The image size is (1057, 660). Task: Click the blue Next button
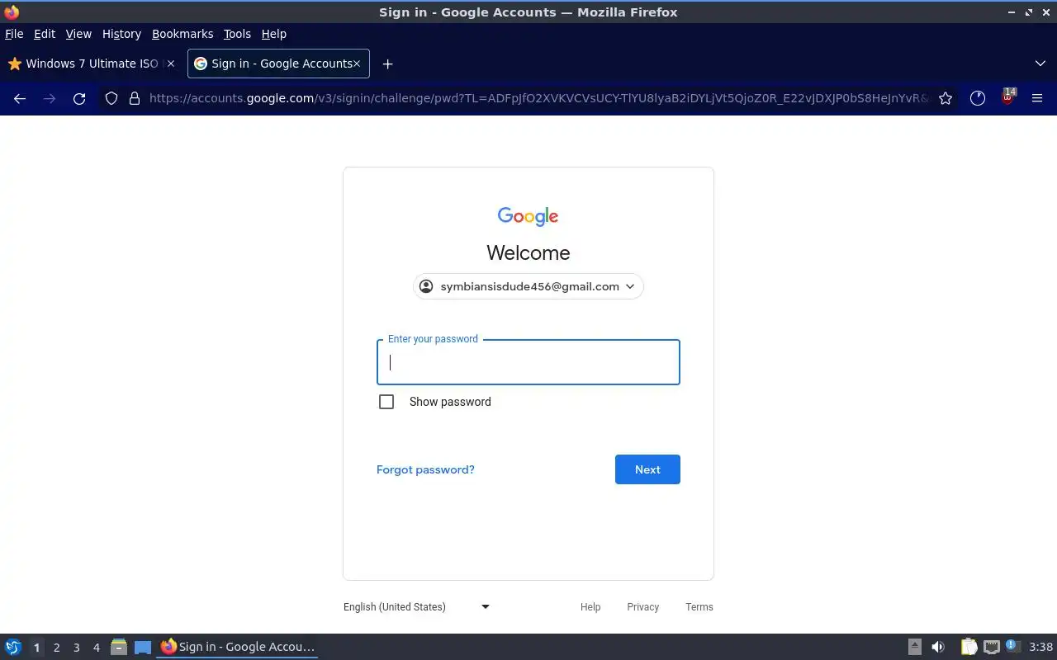click(x=647, y=469)
